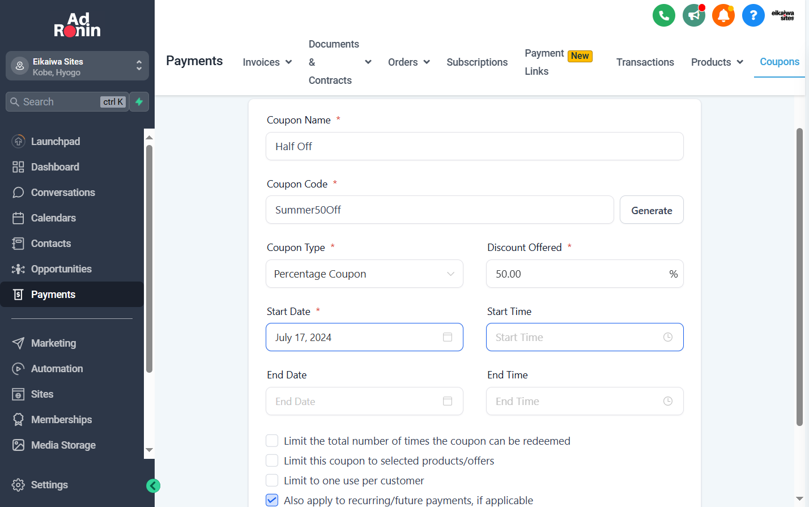Viewport: 809px width, 507px height.
Task: Open the megaphone announcements icon
Action: click(x=693, y=15)
